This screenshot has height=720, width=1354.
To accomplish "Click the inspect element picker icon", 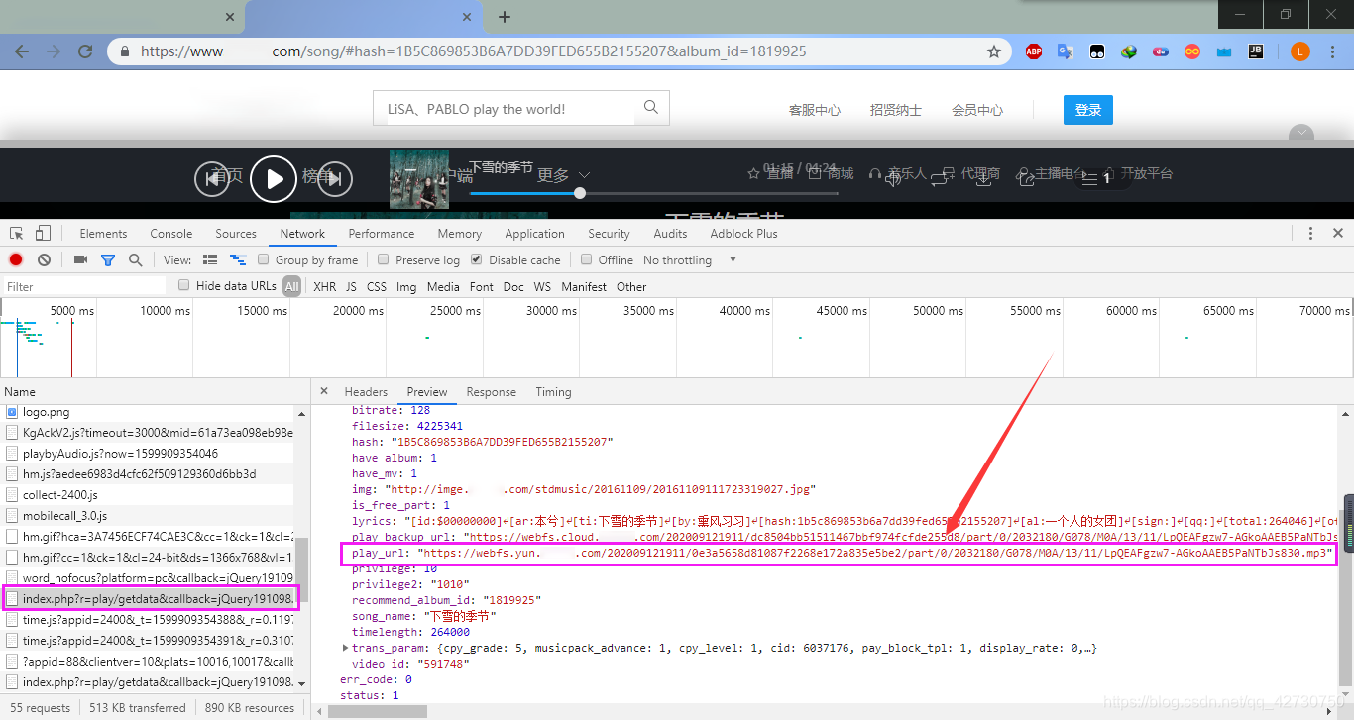I will click(x=17, y=233).
